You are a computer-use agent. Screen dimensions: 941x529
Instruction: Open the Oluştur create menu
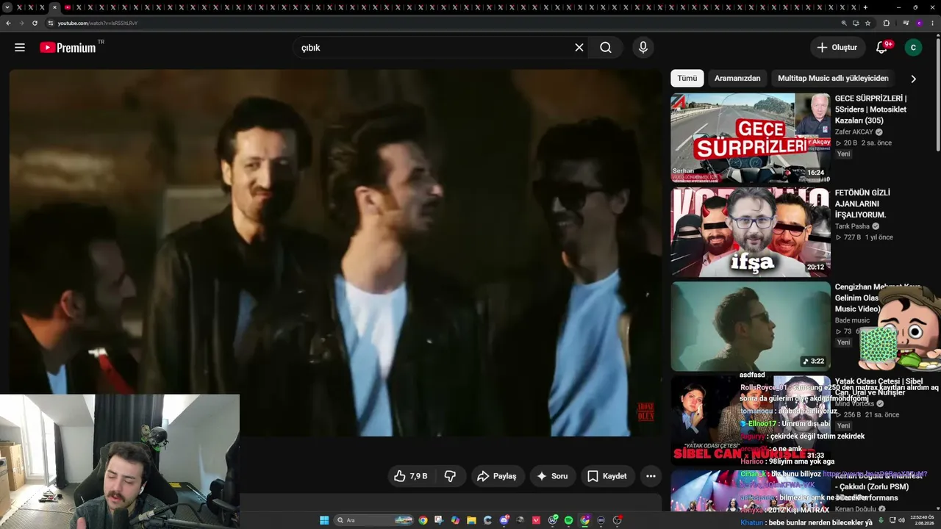click(x=837, y=48)
